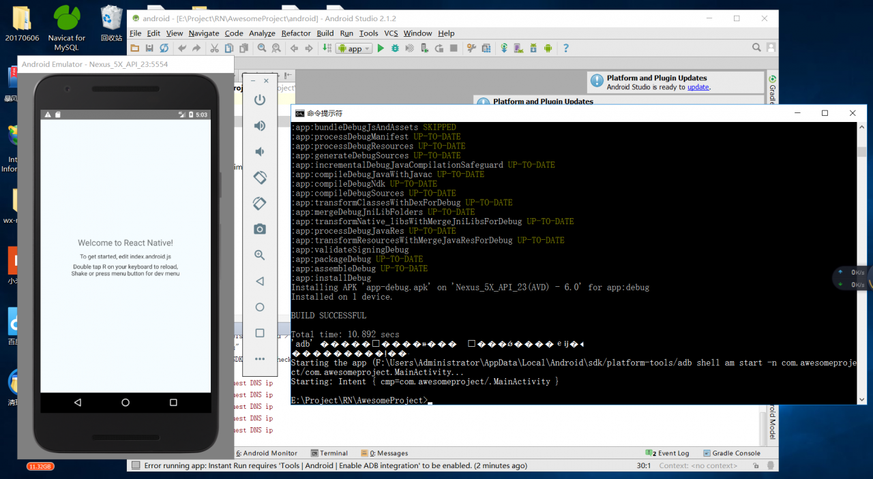Click the emulator Rotate Left button
Viewport: 873px width, 479px height.
tap(260, 178)
